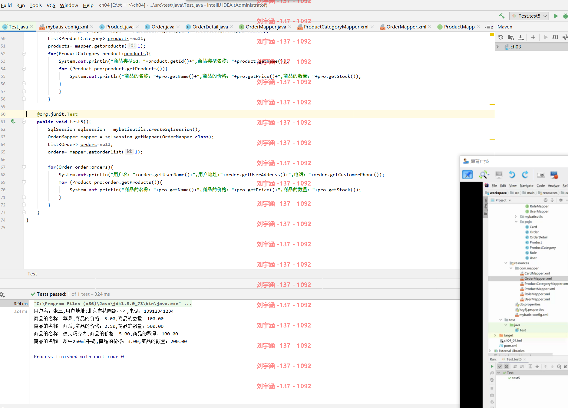This screenshot has width=568, height=408.
Task: Open the Window menu
Action: click(x=69, y=5)
